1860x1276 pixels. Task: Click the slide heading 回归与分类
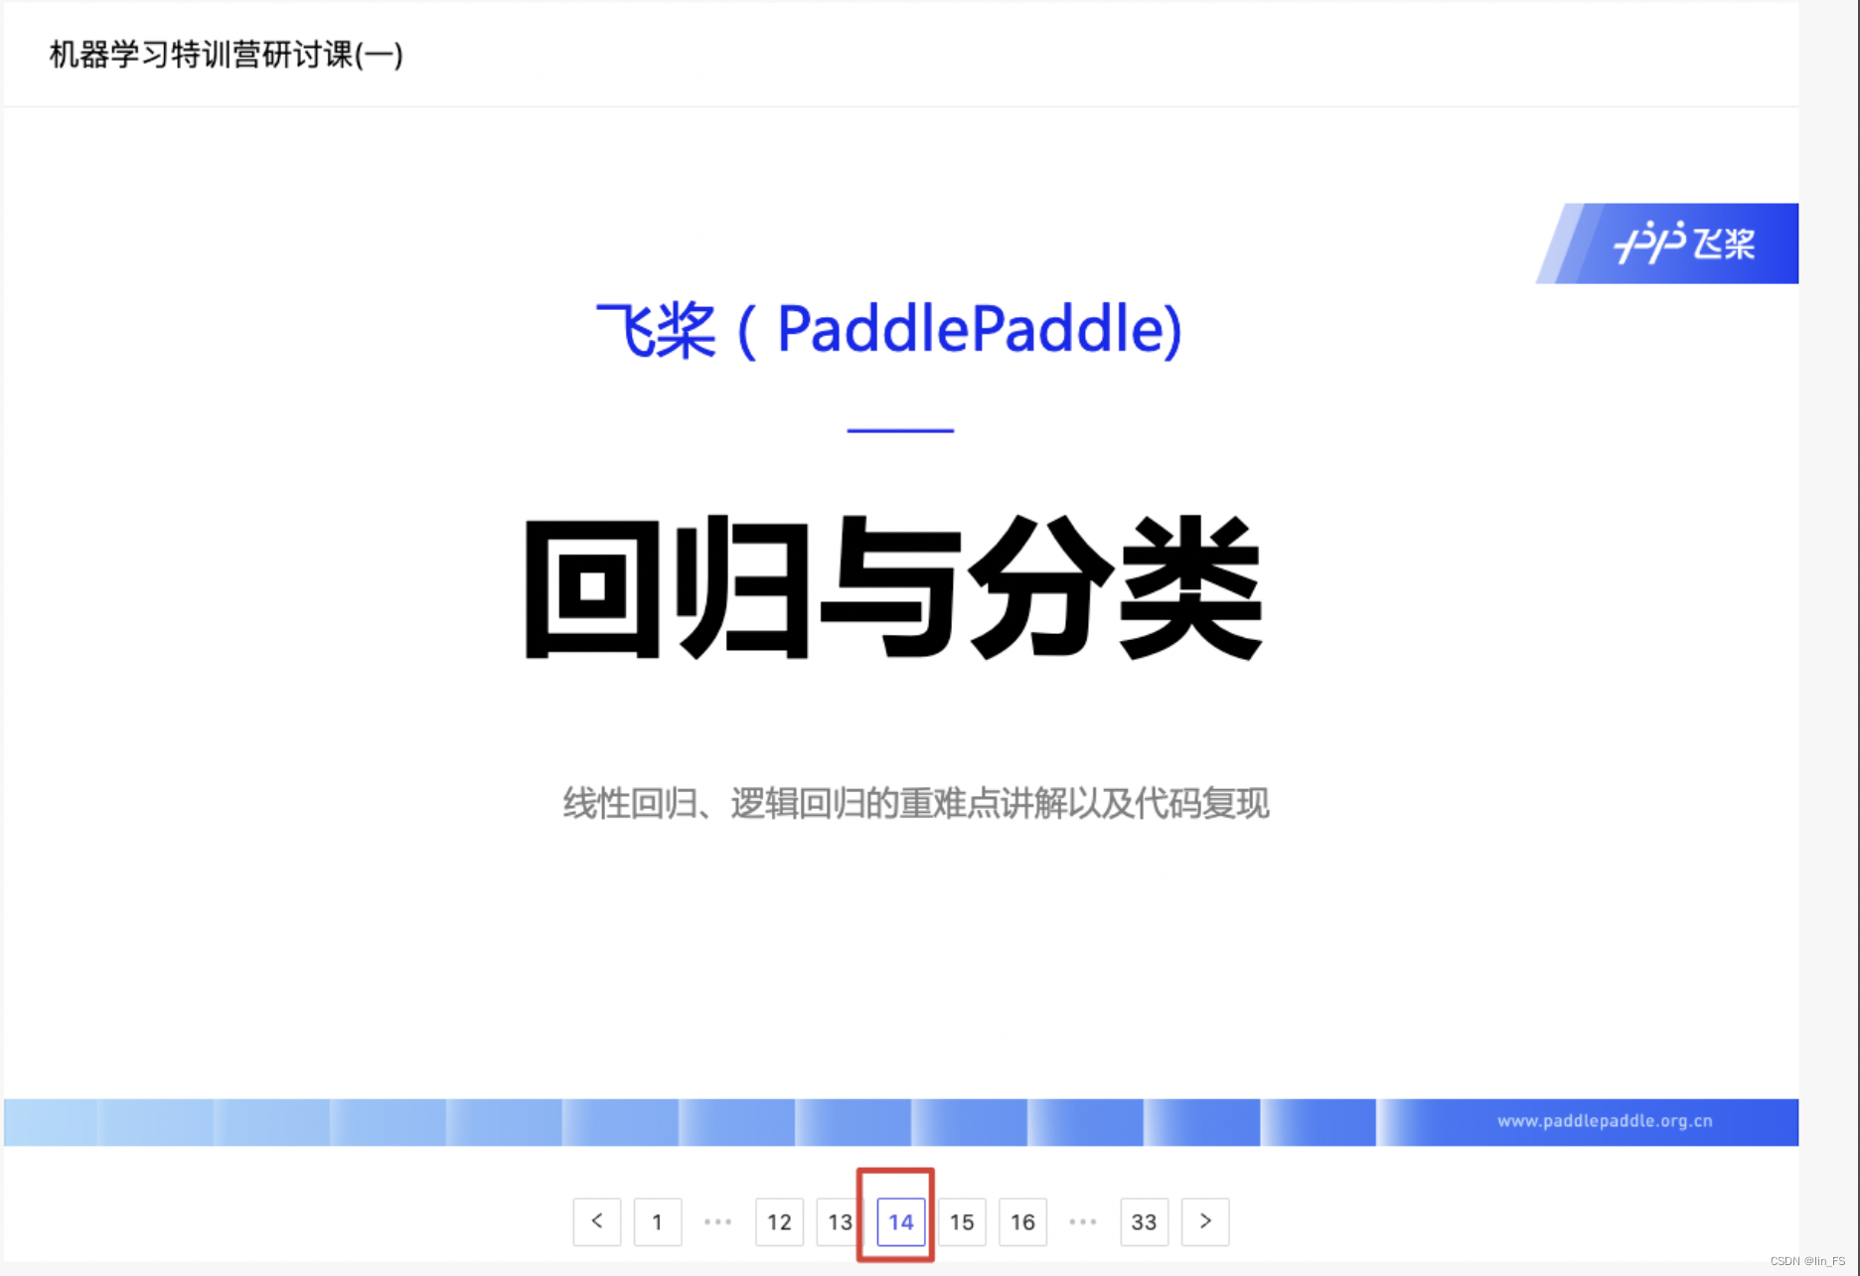coord(893,587)
